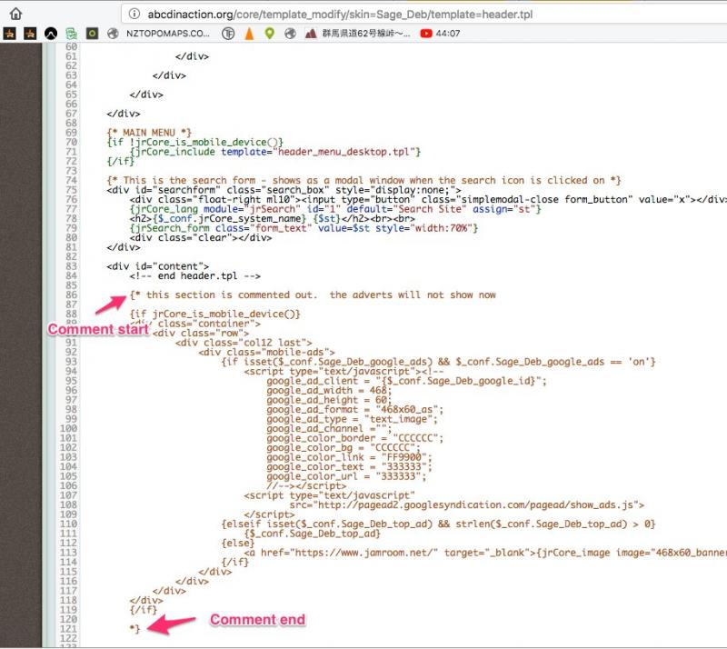Click the pink "Comment end" annotation label
This screenshot has height=649, width=727.
tap(257, 620)
